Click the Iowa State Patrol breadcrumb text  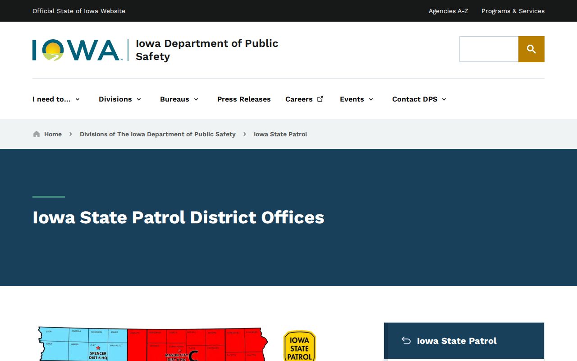tap(280, 134)
